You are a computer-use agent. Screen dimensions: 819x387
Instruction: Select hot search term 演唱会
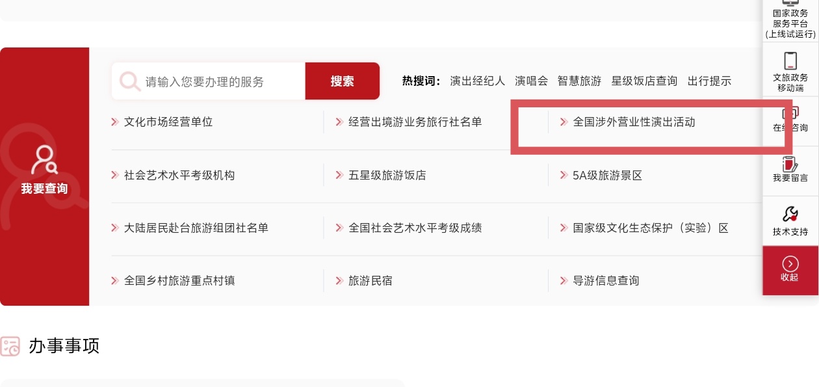(x=531, y=81)
